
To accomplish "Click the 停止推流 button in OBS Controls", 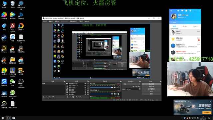I will 151,84.
